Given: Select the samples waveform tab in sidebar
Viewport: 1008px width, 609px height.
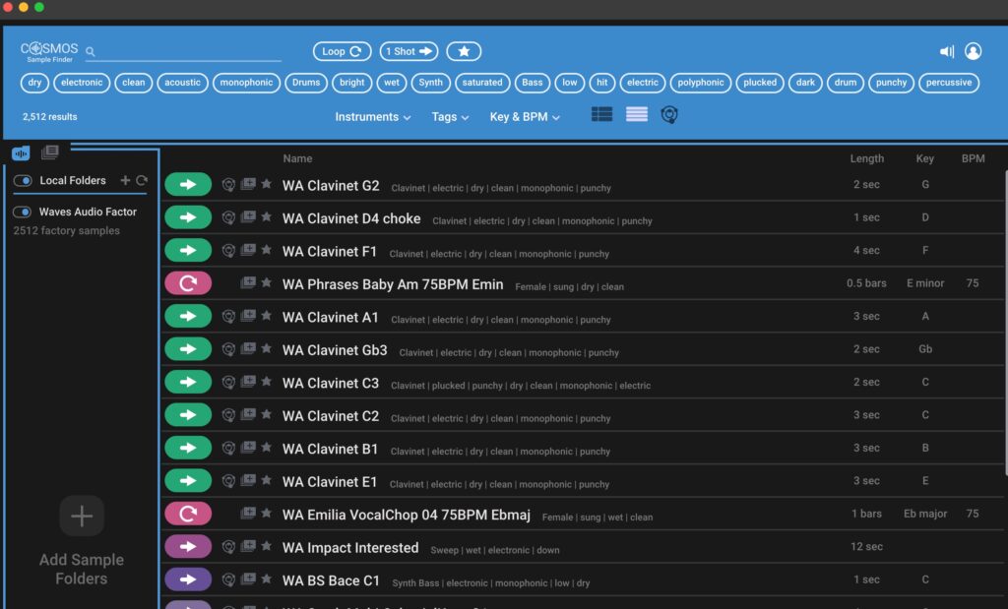Looking at the screenshot, I should click(x=21, y=152).
